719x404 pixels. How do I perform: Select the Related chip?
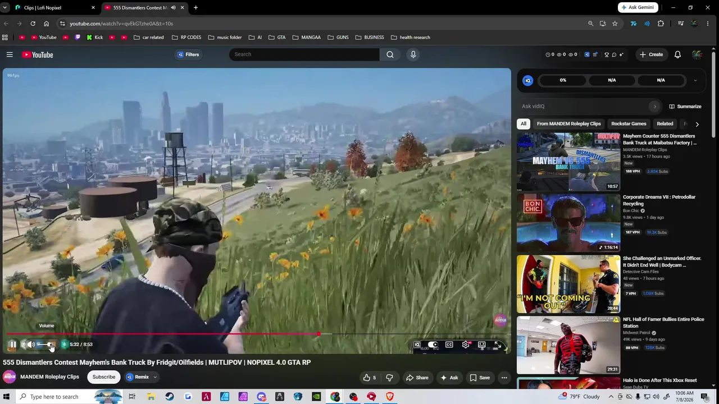(665, 123)
